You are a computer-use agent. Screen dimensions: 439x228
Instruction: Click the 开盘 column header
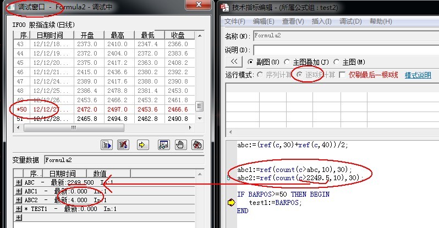(x=89, y=35)
